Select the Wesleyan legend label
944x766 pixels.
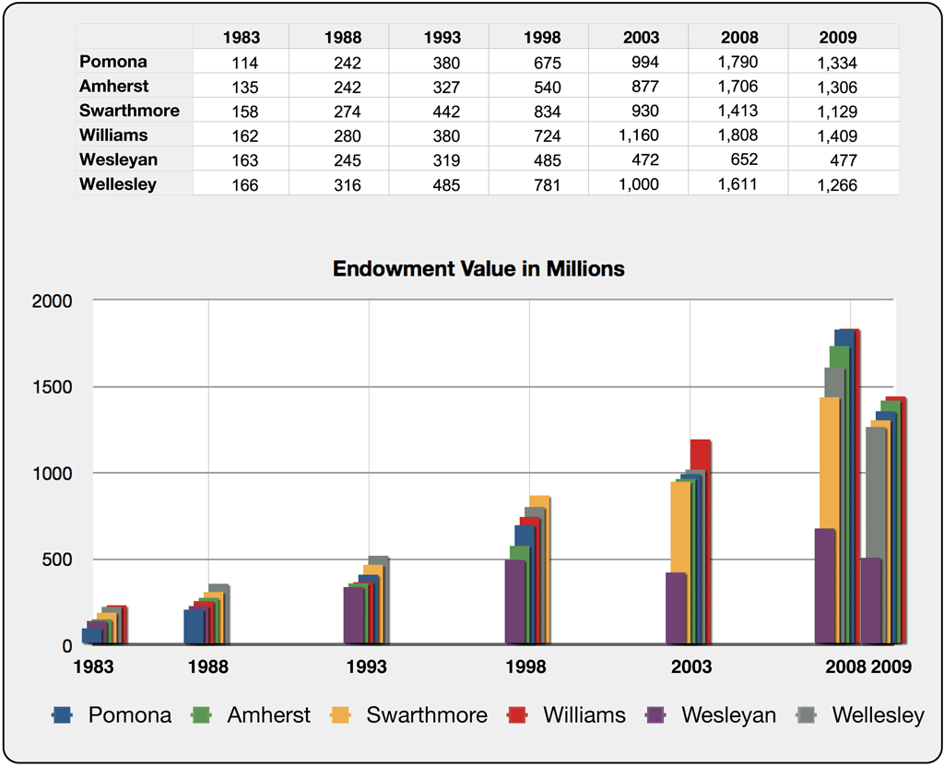728,714
